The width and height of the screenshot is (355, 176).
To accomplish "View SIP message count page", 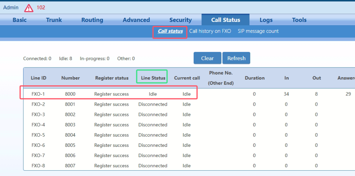I will [258, 31].
